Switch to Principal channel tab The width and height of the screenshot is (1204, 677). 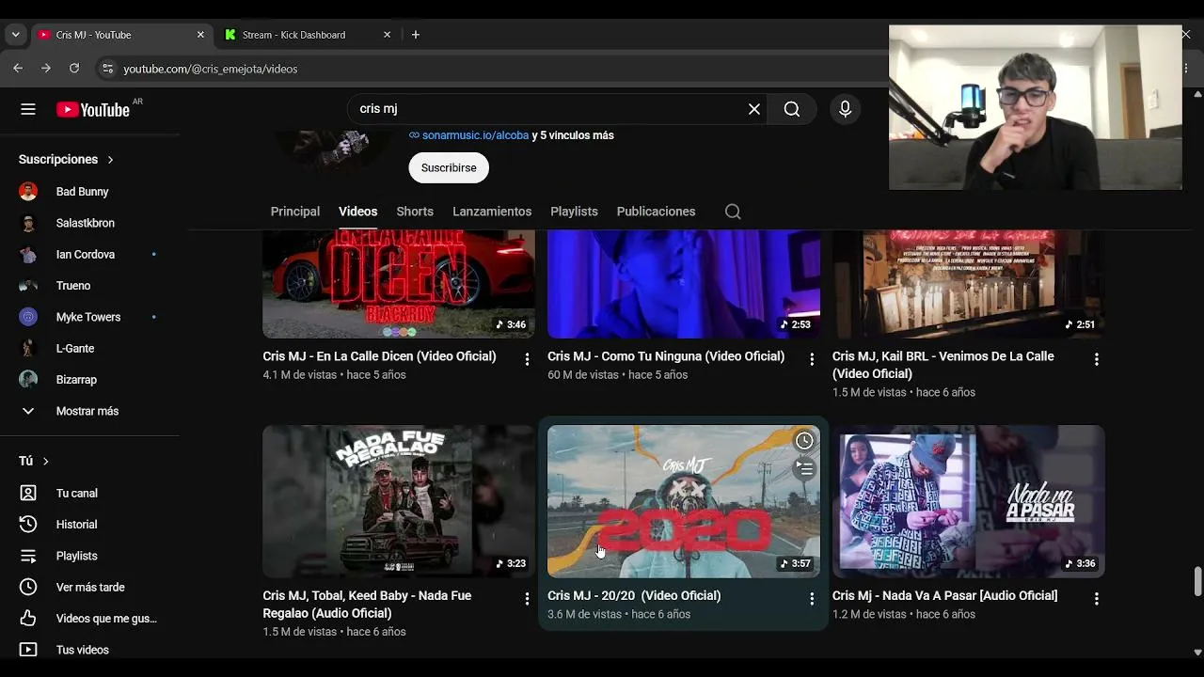(x=295, y=212)
